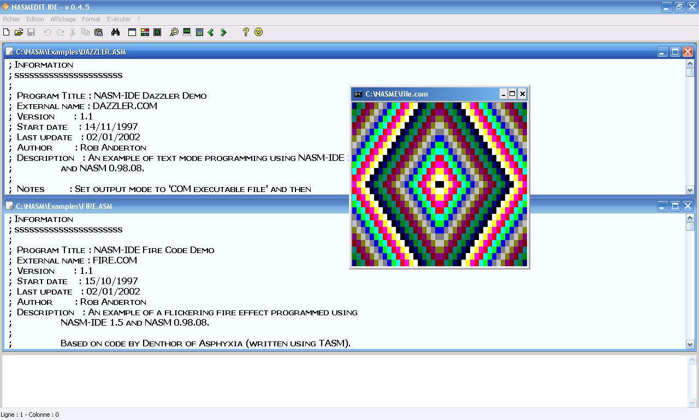
Task: Open the Exécuter menu
Action: (119, 19)
